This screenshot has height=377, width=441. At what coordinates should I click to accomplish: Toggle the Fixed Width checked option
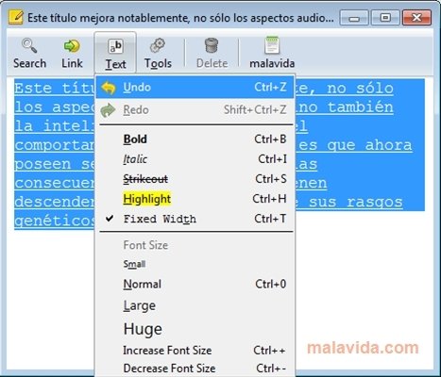[195, 219]
